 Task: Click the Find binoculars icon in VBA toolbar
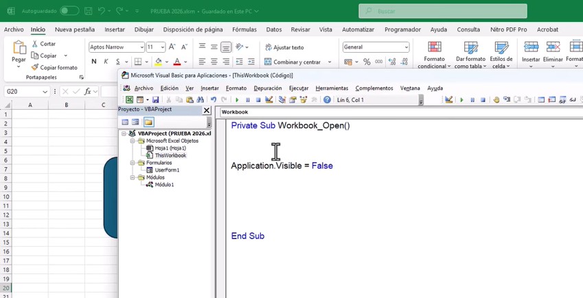point(201,100)
